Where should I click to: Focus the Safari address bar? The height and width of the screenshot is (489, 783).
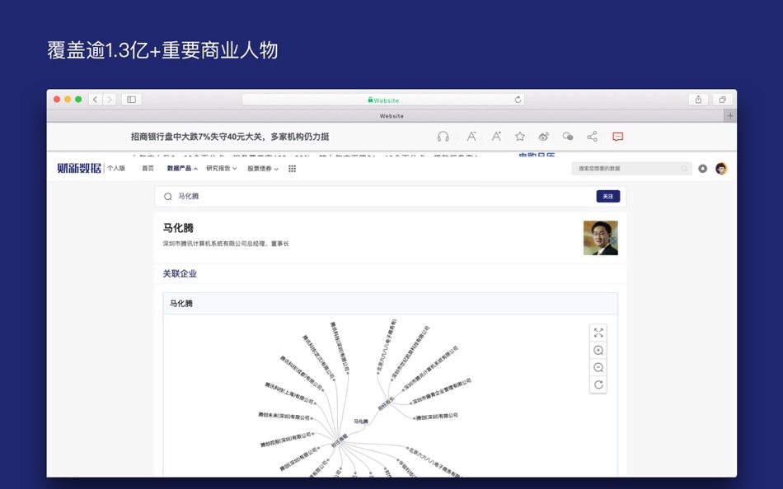click(383, 100)
